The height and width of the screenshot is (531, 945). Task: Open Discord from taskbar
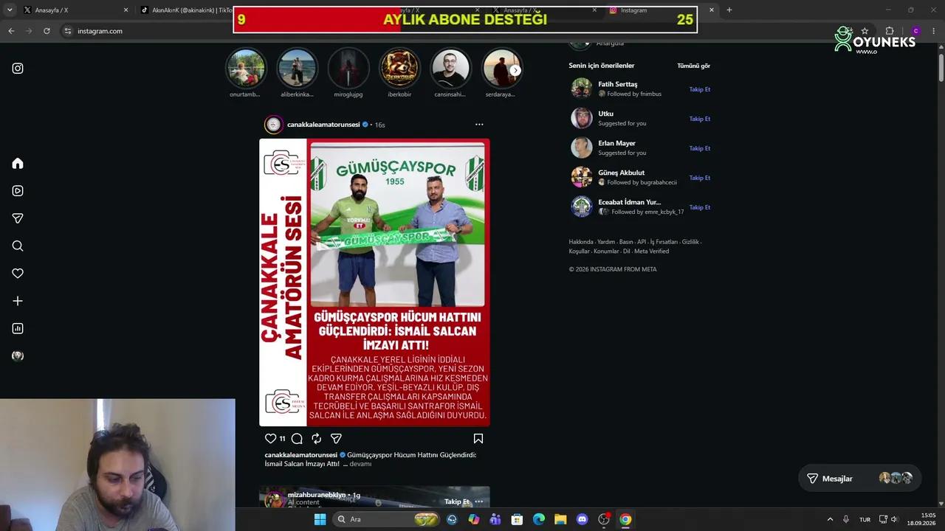tap(582, 519)
